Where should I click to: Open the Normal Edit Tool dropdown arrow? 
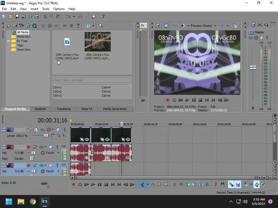coord(147,184)
